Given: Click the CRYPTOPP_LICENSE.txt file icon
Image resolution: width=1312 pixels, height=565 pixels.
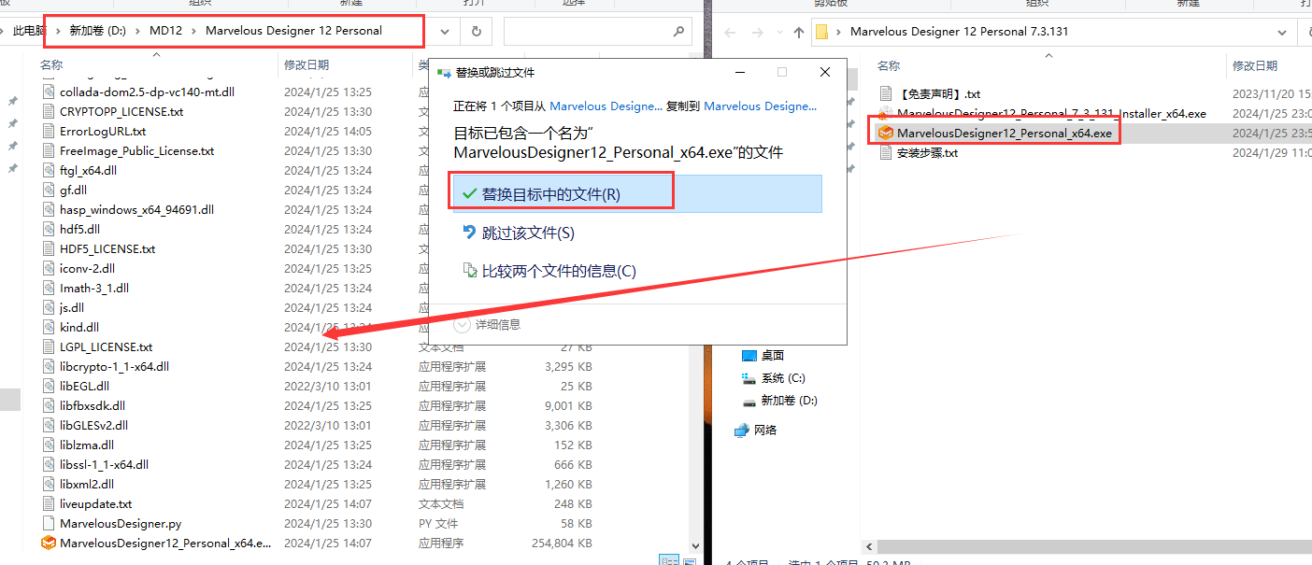Looking at the screenshot, I should (50, 111).
